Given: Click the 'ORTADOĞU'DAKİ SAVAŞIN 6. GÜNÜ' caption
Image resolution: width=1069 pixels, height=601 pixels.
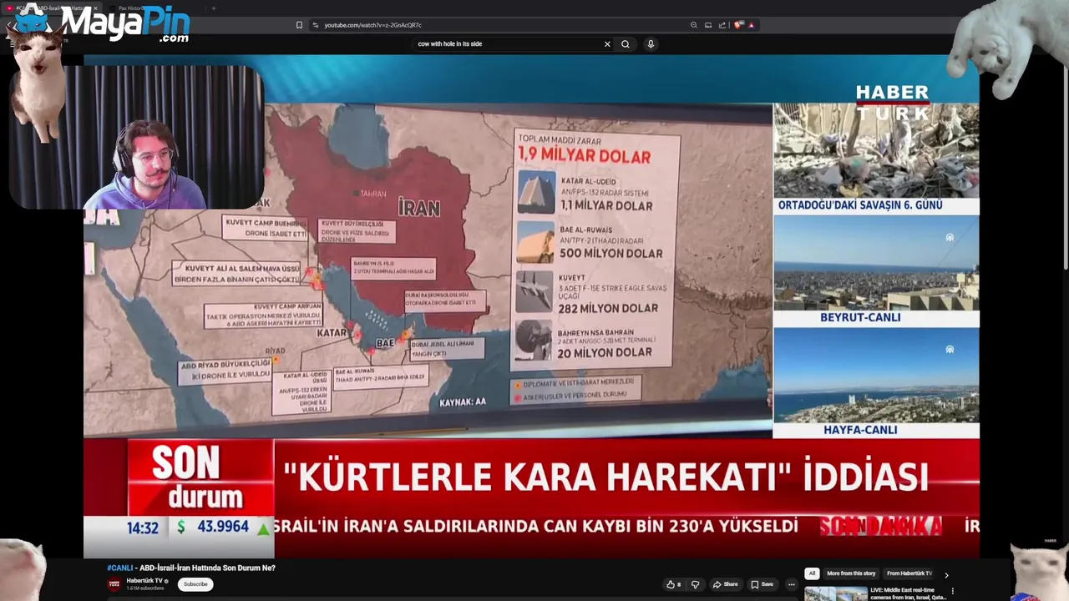Looking at the screenshot, I should [x=860, y=205].
